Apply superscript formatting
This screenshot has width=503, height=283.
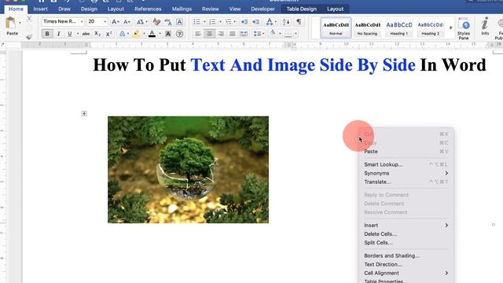[108, 34]
